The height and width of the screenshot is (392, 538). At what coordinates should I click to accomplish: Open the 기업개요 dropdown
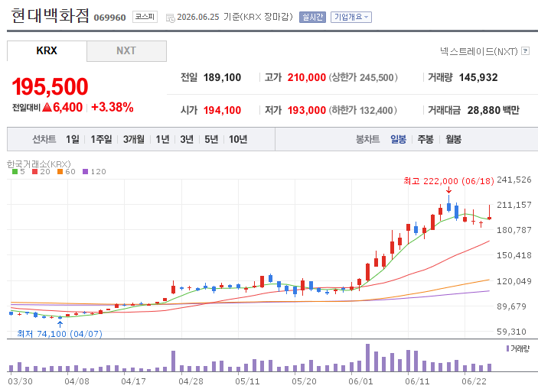click(x=351, y=17)
